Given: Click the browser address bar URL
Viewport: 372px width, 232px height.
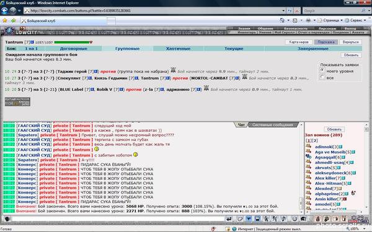Looking at the screenshot, I should click(x=81, y=11).
